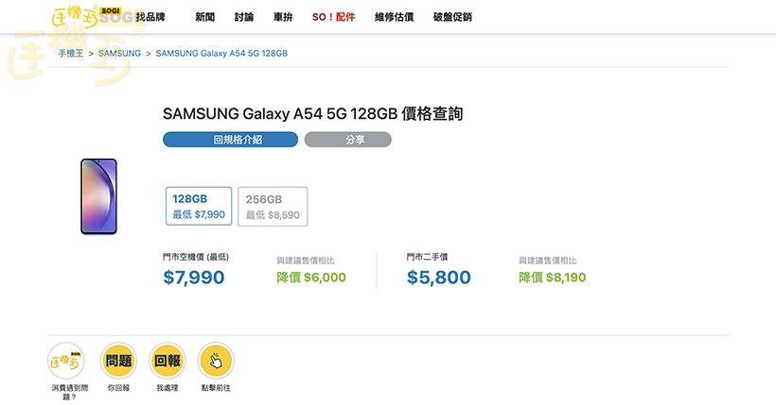
Task: Open 找品牌 menu
Action: click(x=150, y=17)
